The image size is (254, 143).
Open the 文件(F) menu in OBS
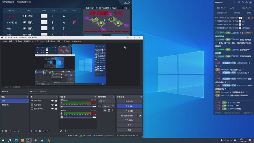[4, 41]
